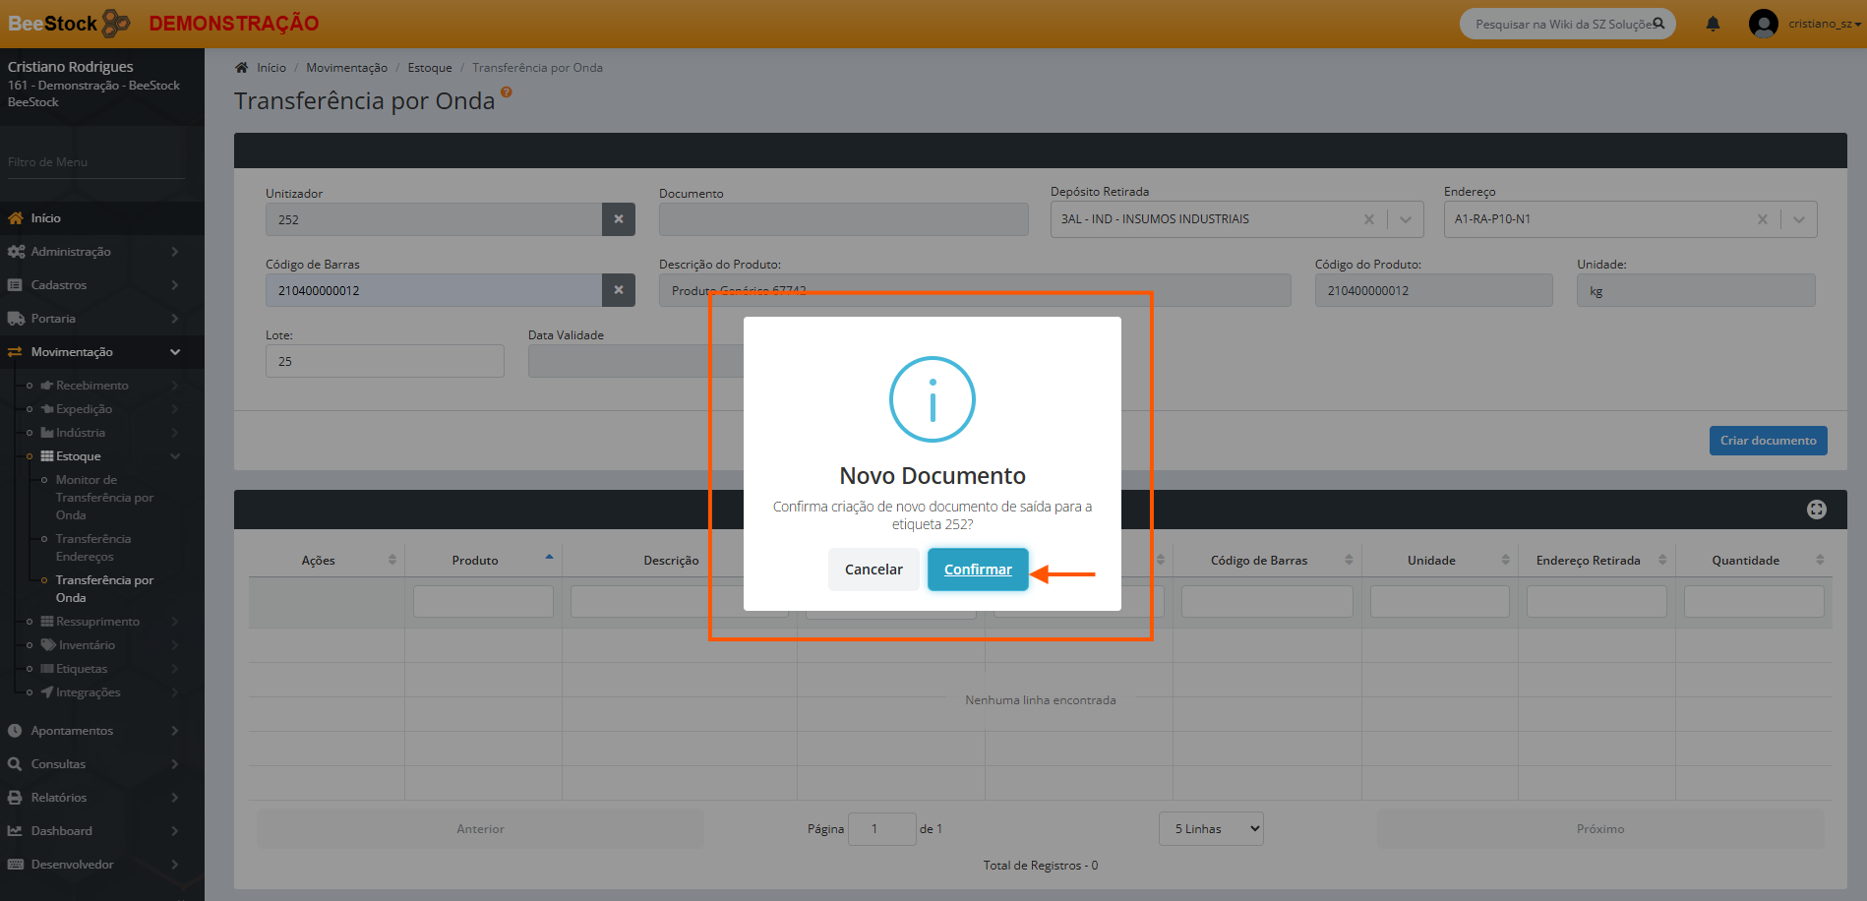This screenshot has height=901, width=1867.
Task: Click the Lote input field
Action: [385, 361]
